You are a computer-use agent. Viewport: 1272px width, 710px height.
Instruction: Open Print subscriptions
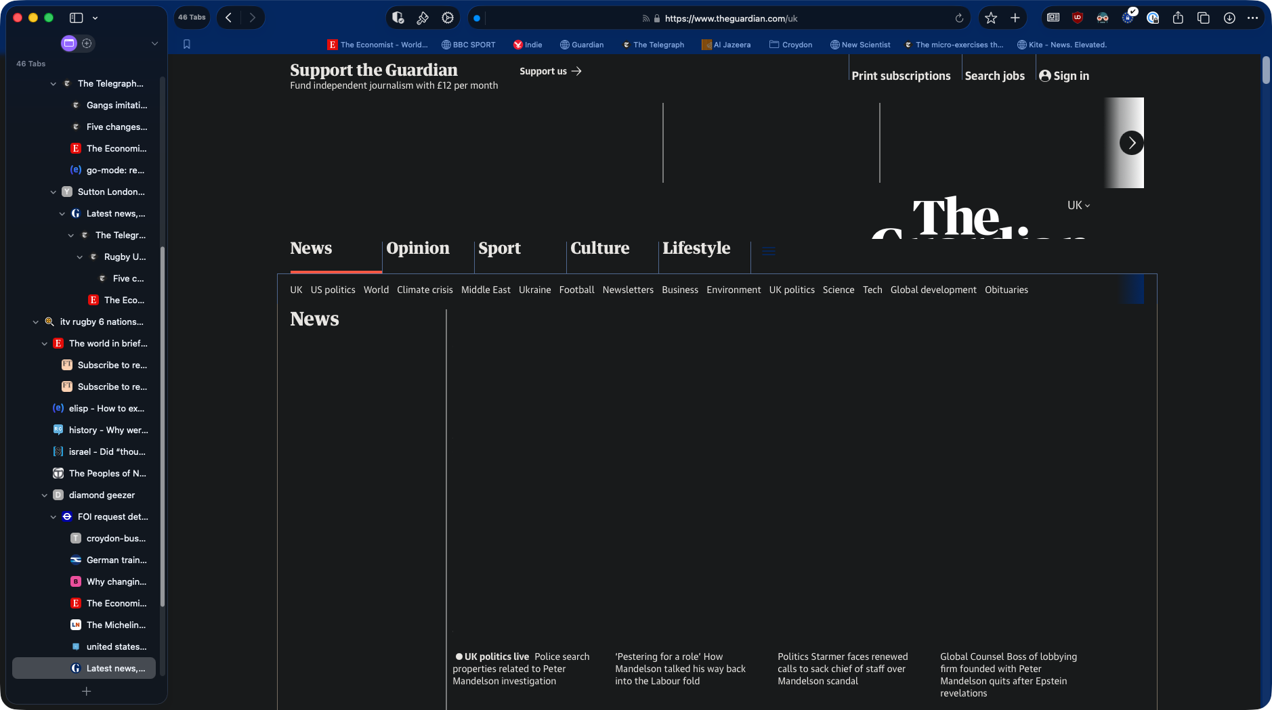coord(901,76)
